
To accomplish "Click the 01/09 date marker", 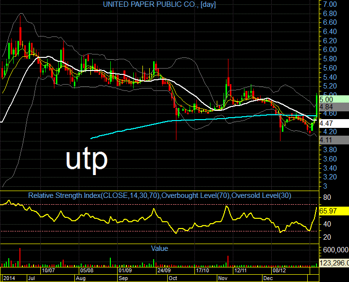I will pos(125,270).
